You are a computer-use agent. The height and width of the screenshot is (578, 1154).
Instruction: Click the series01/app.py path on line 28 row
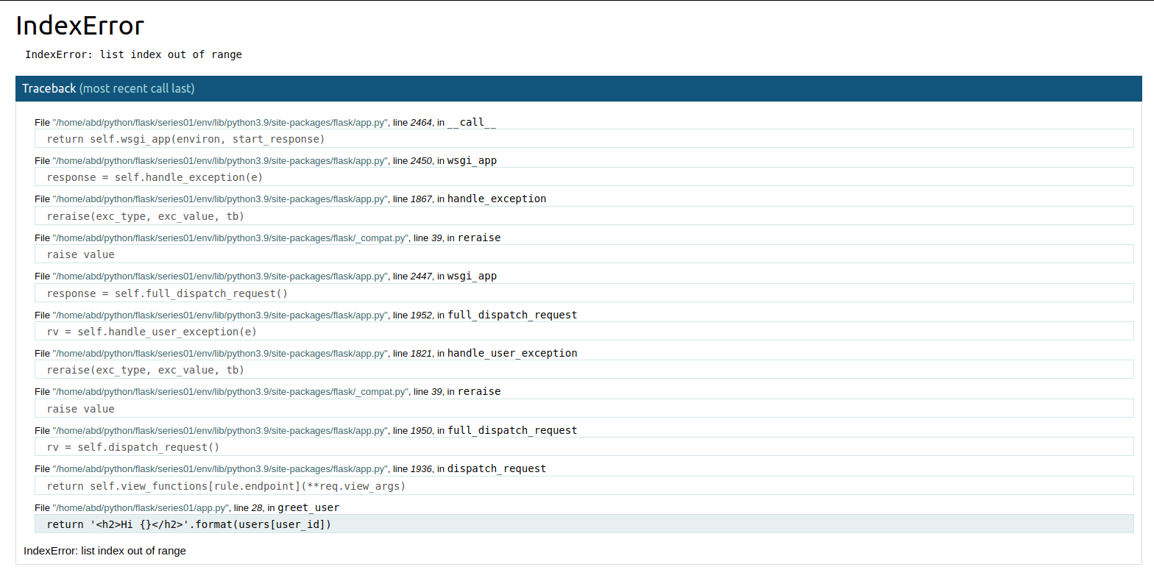pyautogui.click(x=141, y=508)
